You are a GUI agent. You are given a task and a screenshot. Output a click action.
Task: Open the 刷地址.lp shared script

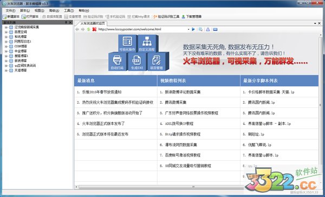tap(256, 134)
